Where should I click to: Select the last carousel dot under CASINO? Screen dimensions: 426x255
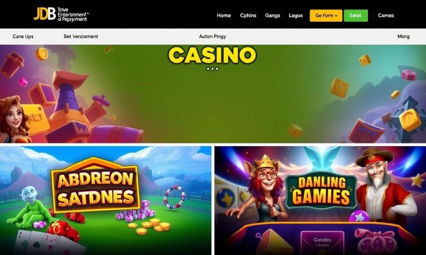tap(217, 69)
